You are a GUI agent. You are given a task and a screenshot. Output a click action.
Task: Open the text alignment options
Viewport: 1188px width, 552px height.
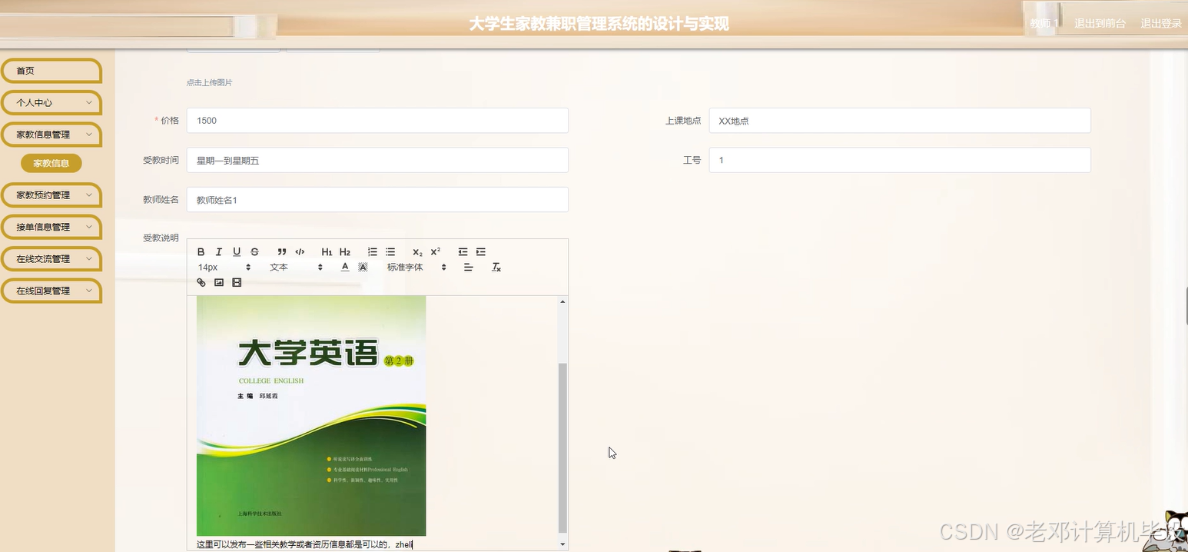click(469, 268)
